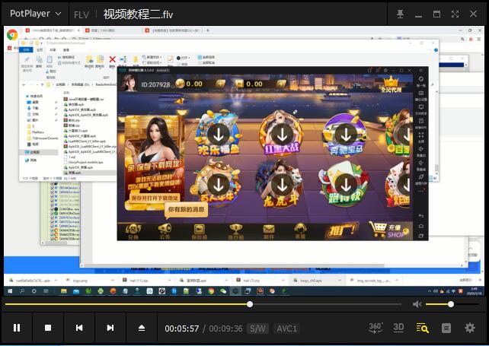Image resolution: width=489 pixels, height=346 pixels.
Task: Click the 兑换 exchange icon in the game bar
Action: [133, 232]
